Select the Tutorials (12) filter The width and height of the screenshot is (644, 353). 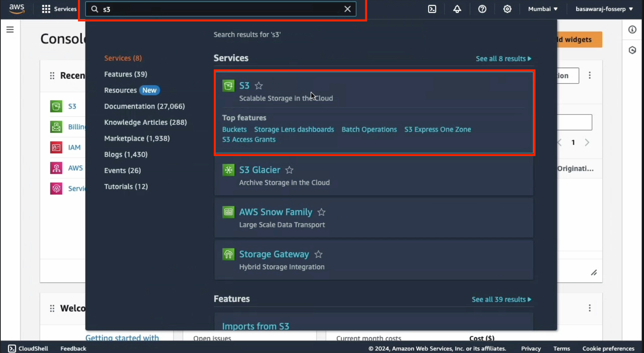point(126,186)
